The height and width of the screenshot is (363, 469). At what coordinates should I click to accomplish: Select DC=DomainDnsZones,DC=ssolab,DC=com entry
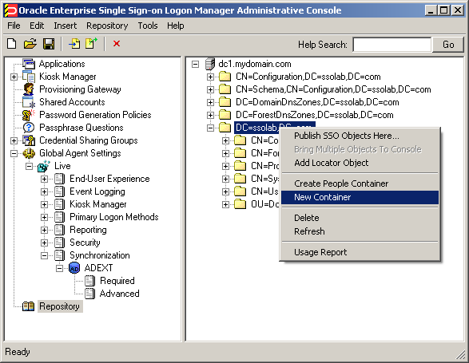tap(317, 102)
